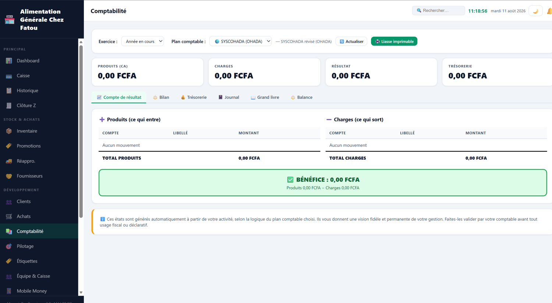
Task: Navigate to Pilotage in the sidebar
Action: pos(39,246)
